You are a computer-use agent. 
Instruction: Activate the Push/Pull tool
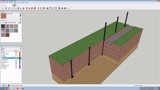(x=23, y=8)
